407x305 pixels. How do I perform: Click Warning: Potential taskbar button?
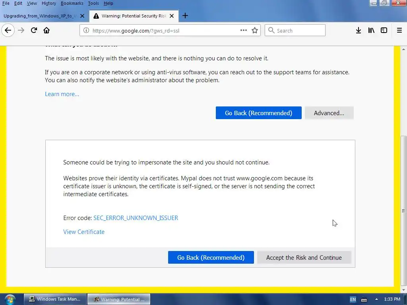pos(118,299)
